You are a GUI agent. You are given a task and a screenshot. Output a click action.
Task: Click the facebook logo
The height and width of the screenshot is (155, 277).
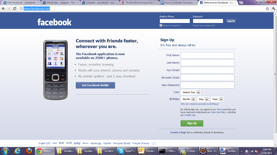tap(54, 22)
